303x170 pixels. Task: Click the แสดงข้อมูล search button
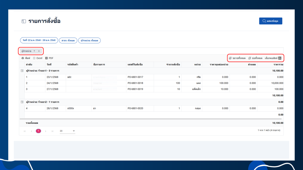270,21
